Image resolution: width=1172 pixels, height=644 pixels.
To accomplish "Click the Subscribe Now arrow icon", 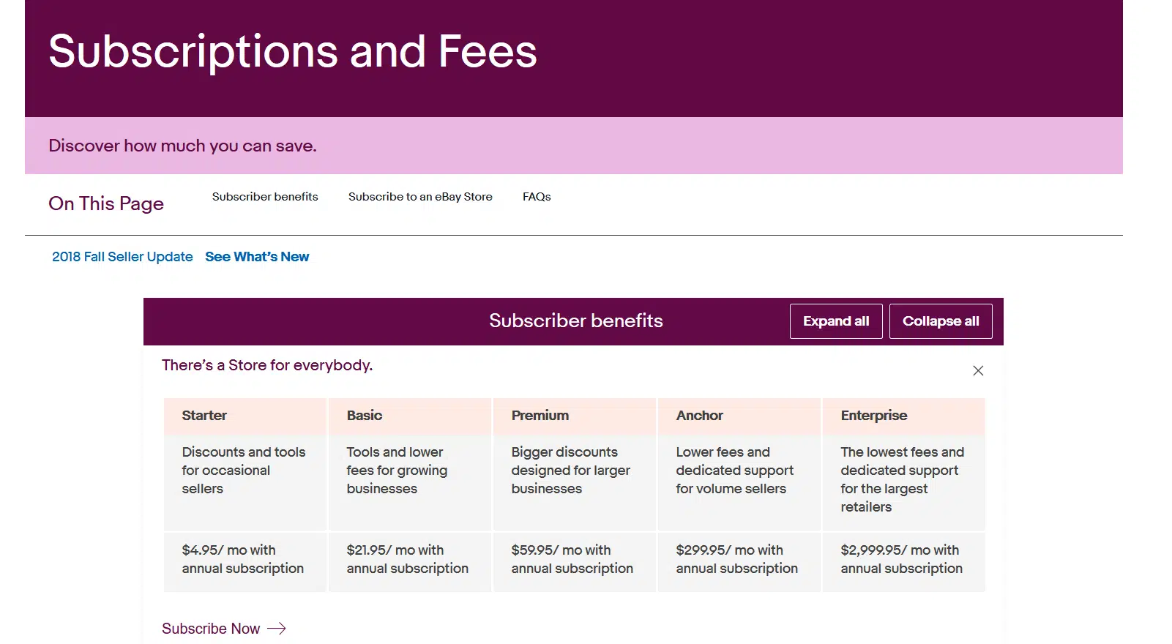I will (x=277, y=629).
